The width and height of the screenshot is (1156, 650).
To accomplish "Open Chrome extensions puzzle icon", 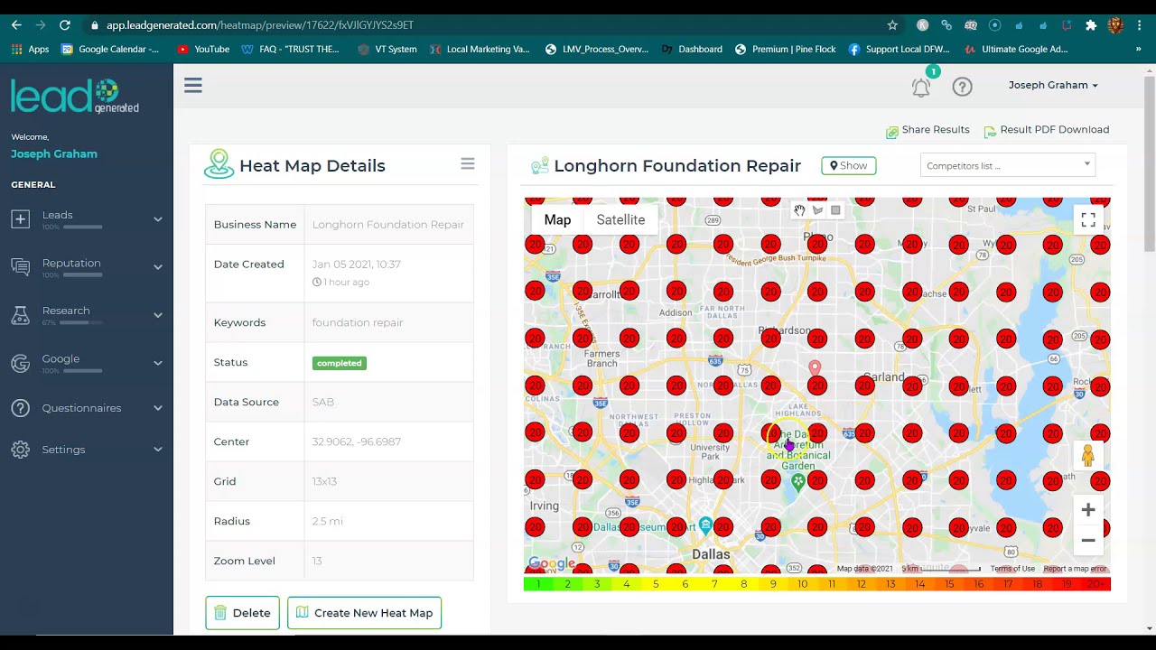I will pos(1091,25).
